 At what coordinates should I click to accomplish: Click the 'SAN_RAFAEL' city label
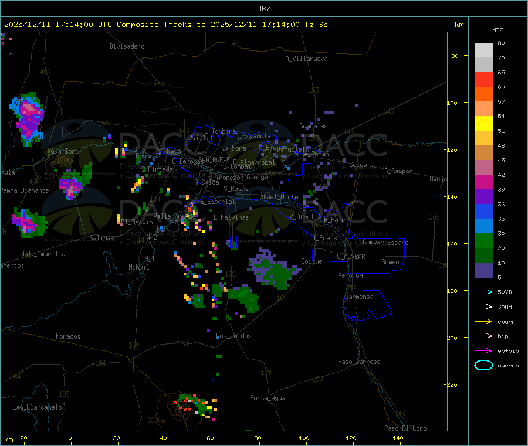tap(215, 159)
